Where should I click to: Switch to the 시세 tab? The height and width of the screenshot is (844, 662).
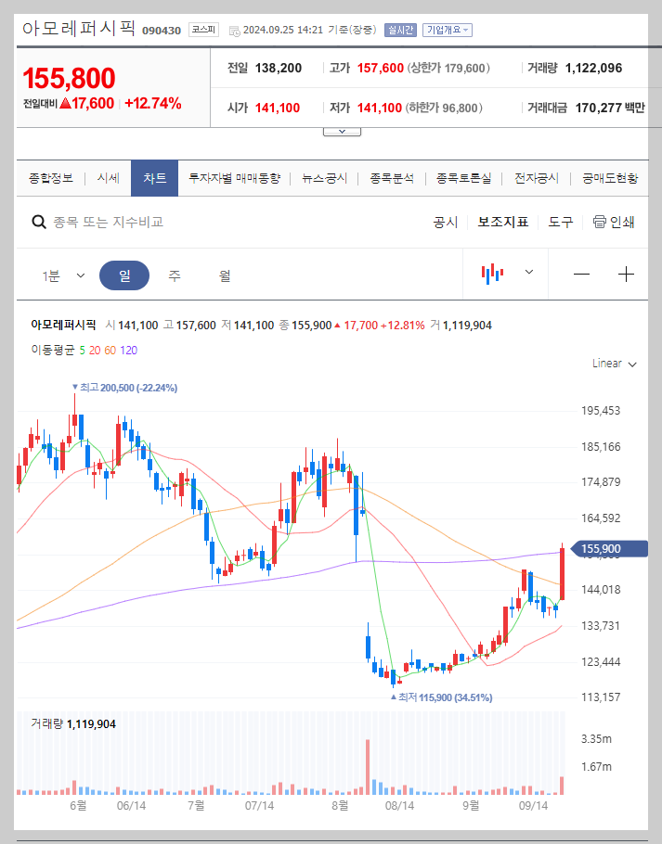click(106, 177)
